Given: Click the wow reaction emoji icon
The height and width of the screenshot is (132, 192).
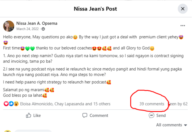Looking at the screenshot, I should pos(16,104).
